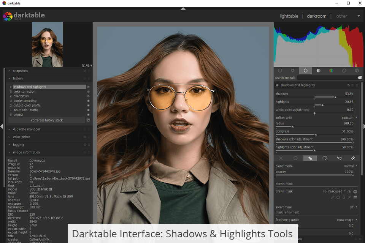The height and width of the screenshot is (243, 365).
Task: Click compress history stack button
Action: point(47,120)
